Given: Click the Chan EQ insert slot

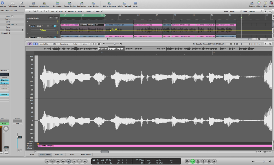Looking at the screenshot, I should click(4, 80).
